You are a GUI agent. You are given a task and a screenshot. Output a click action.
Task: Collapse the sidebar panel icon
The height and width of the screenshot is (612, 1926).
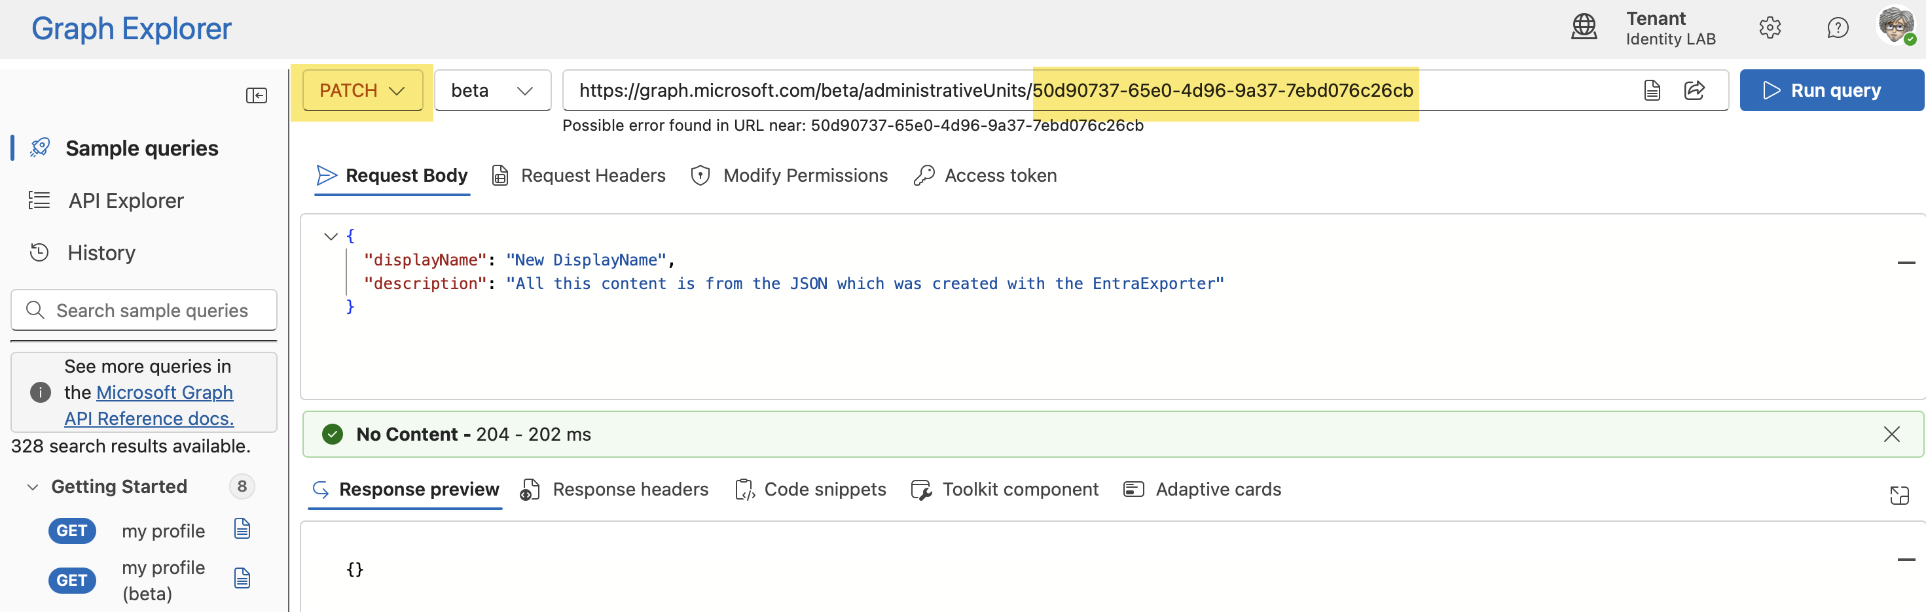click(x=257, y=95)
